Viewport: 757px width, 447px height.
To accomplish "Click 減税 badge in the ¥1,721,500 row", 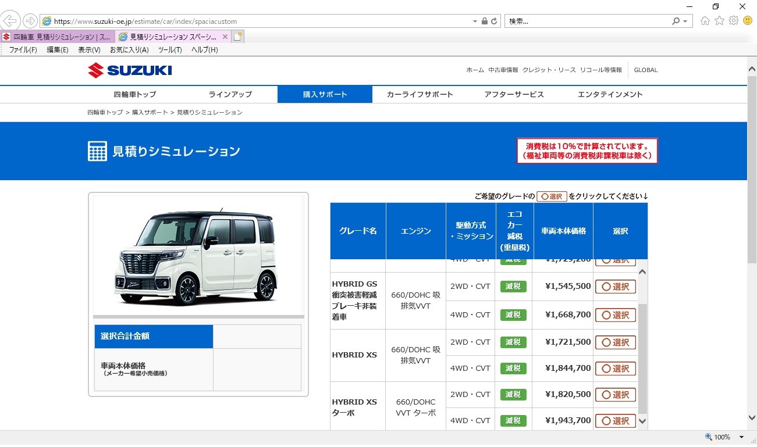I will click(x=513, y=342).
